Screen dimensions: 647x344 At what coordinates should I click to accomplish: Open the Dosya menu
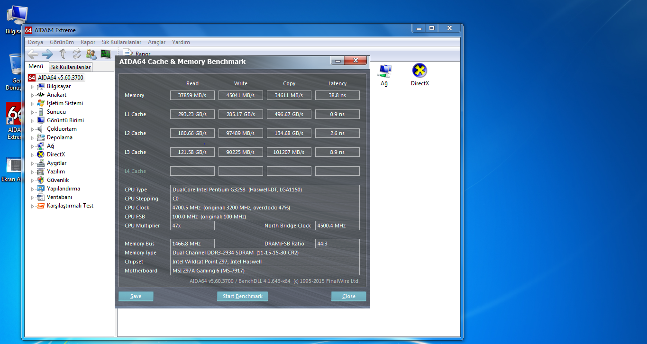point(36,42)
